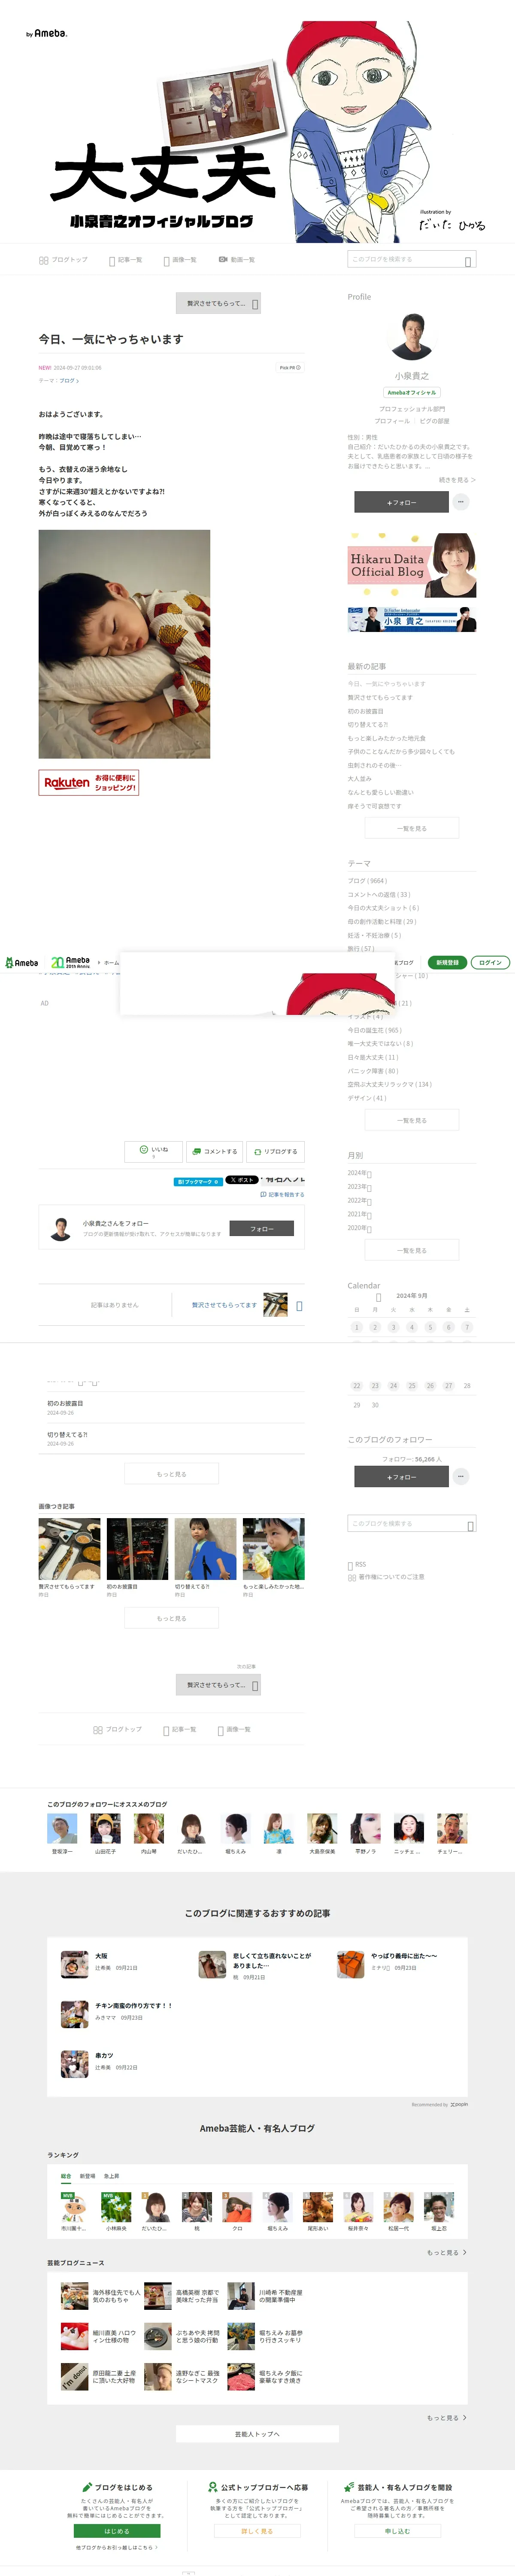The width and height of the screenshot is (515, 2576).
Task: Expand the 2024年 monthly archive
Action: click(359, 1173)
